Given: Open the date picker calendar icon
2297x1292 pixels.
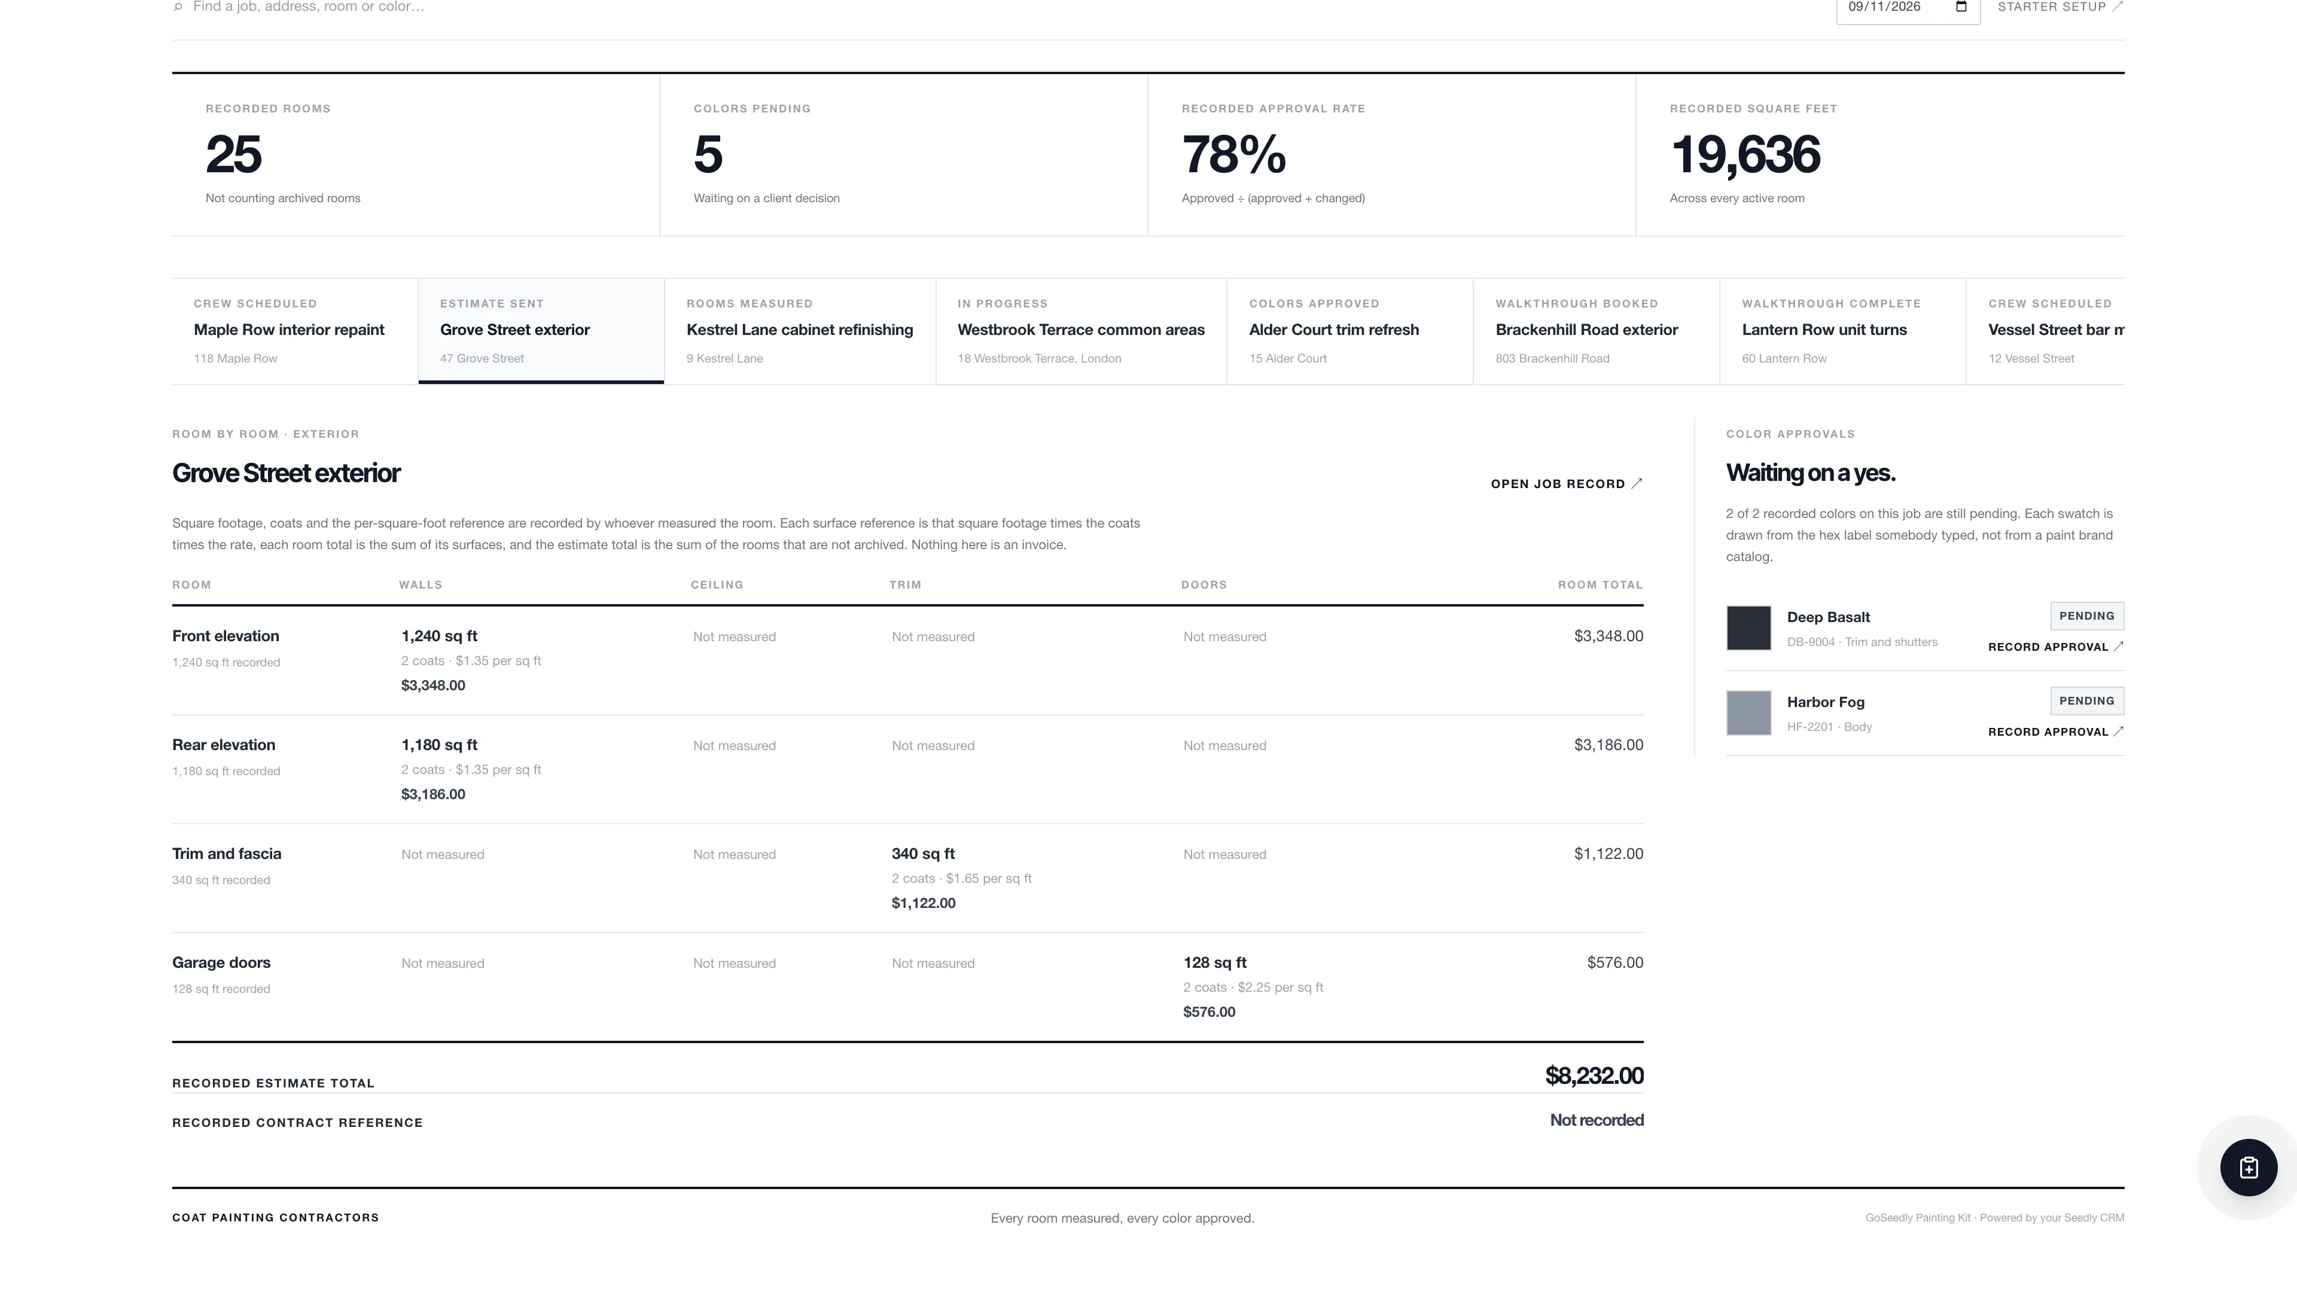Looking at the screenshot, I should click(x=1961, y=7).
